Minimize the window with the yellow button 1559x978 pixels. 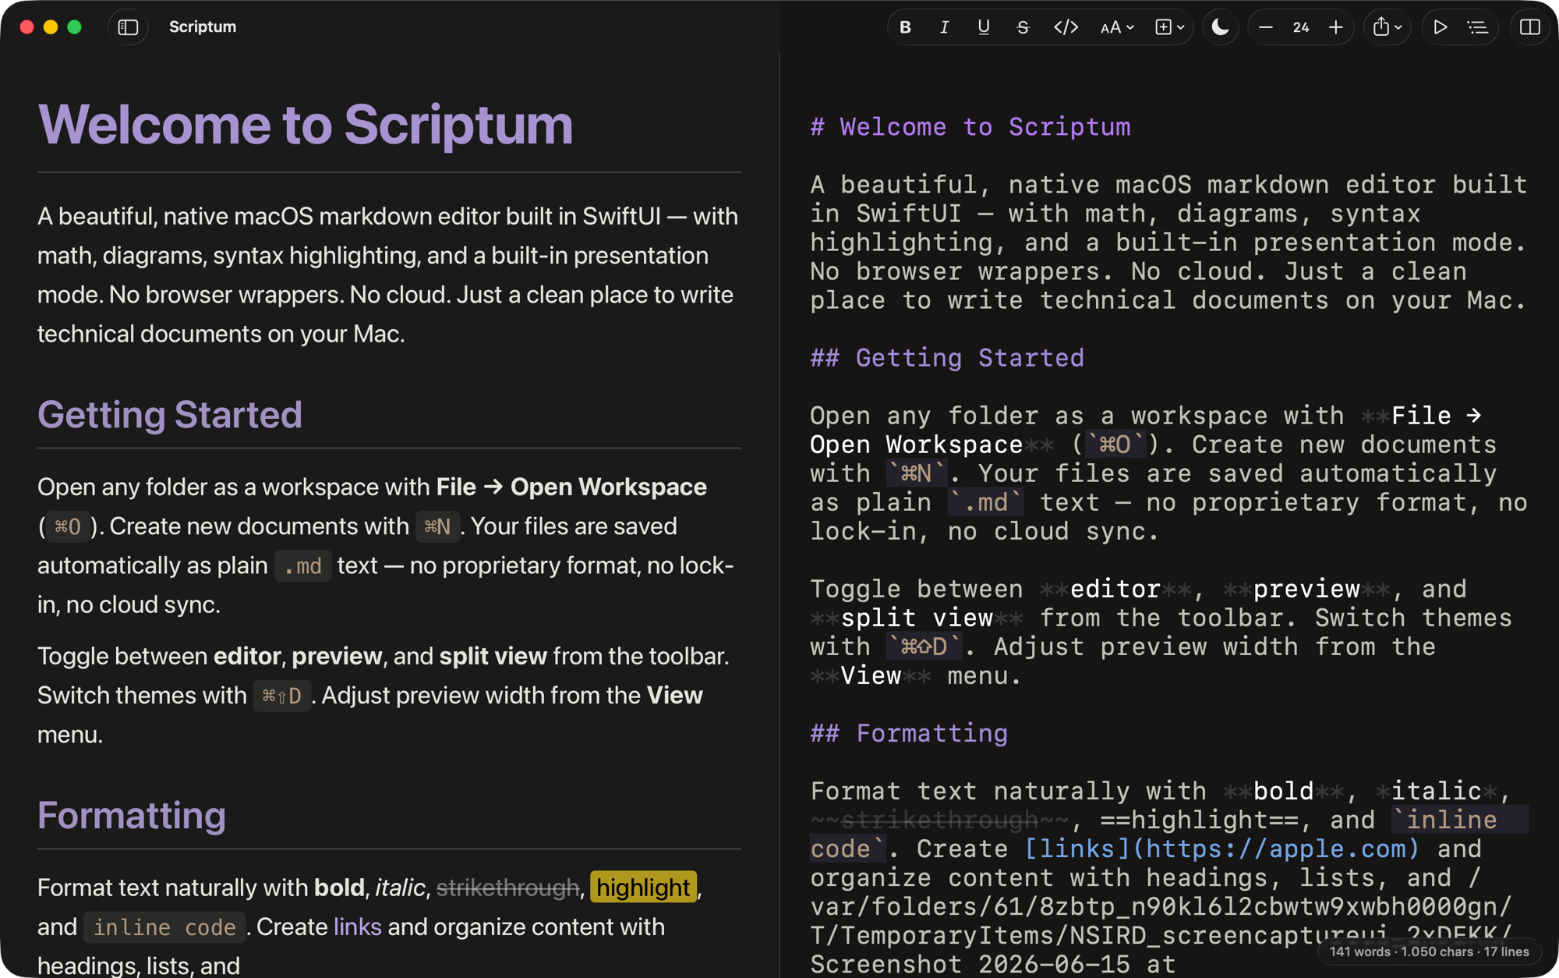51,27
